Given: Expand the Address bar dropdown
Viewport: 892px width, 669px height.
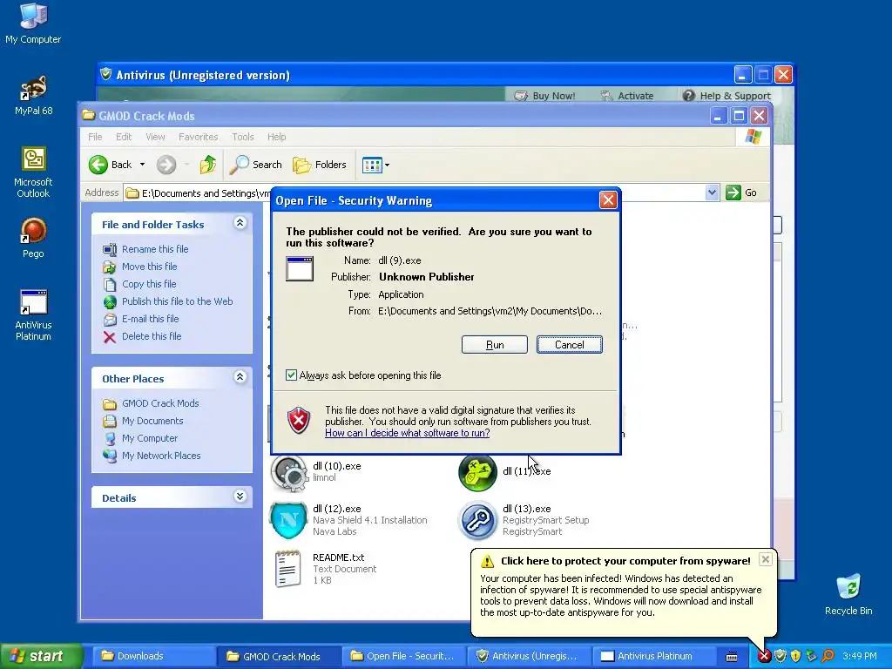Looking at the screenshot, I should click(x=712, y=193).
